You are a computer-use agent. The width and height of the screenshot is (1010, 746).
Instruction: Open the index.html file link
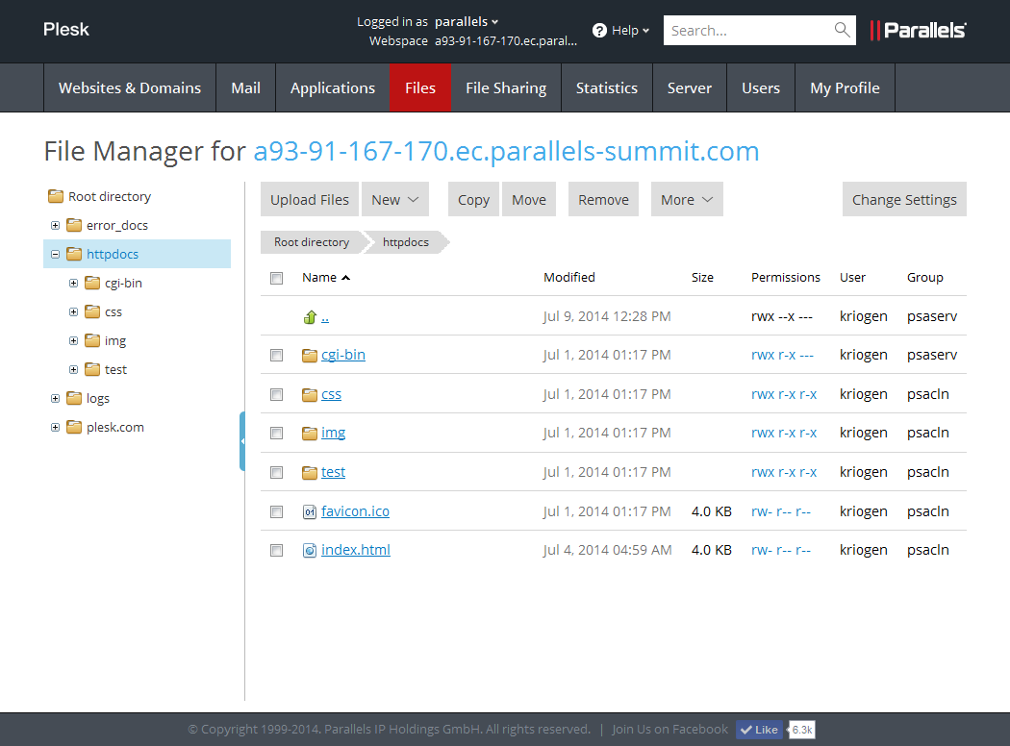(x=356, y=550)
